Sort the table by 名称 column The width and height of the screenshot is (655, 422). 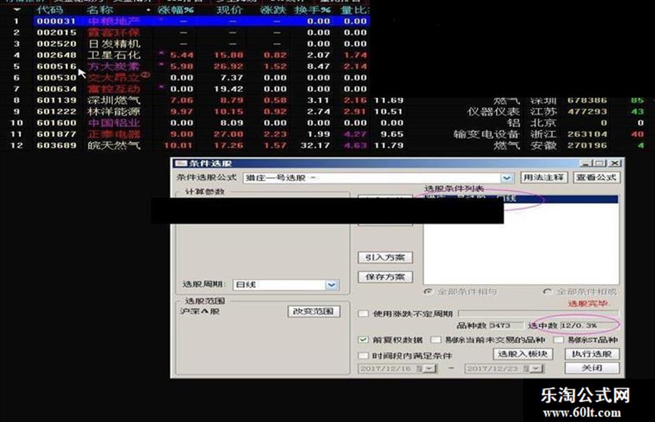(100, 10)
